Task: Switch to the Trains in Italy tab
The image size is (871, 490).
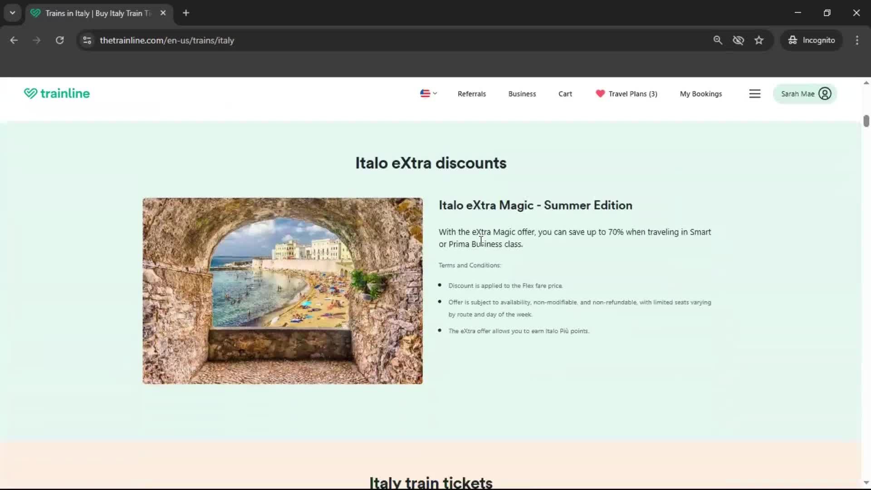Action: (91, 13)
